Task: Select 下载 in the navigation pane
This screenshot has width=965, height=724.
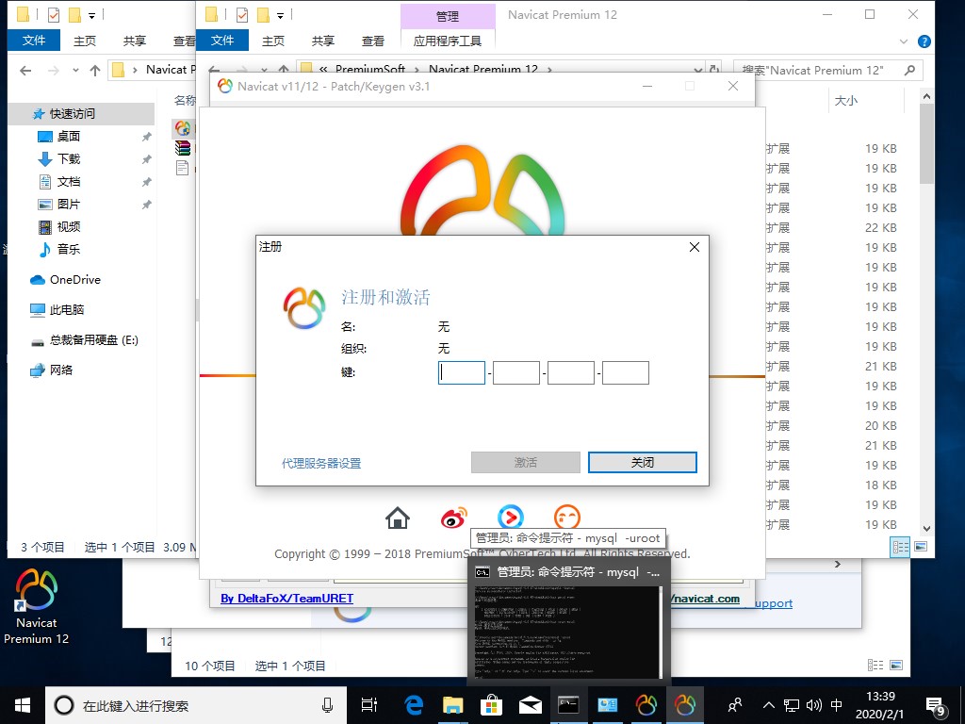Action: 68,158
